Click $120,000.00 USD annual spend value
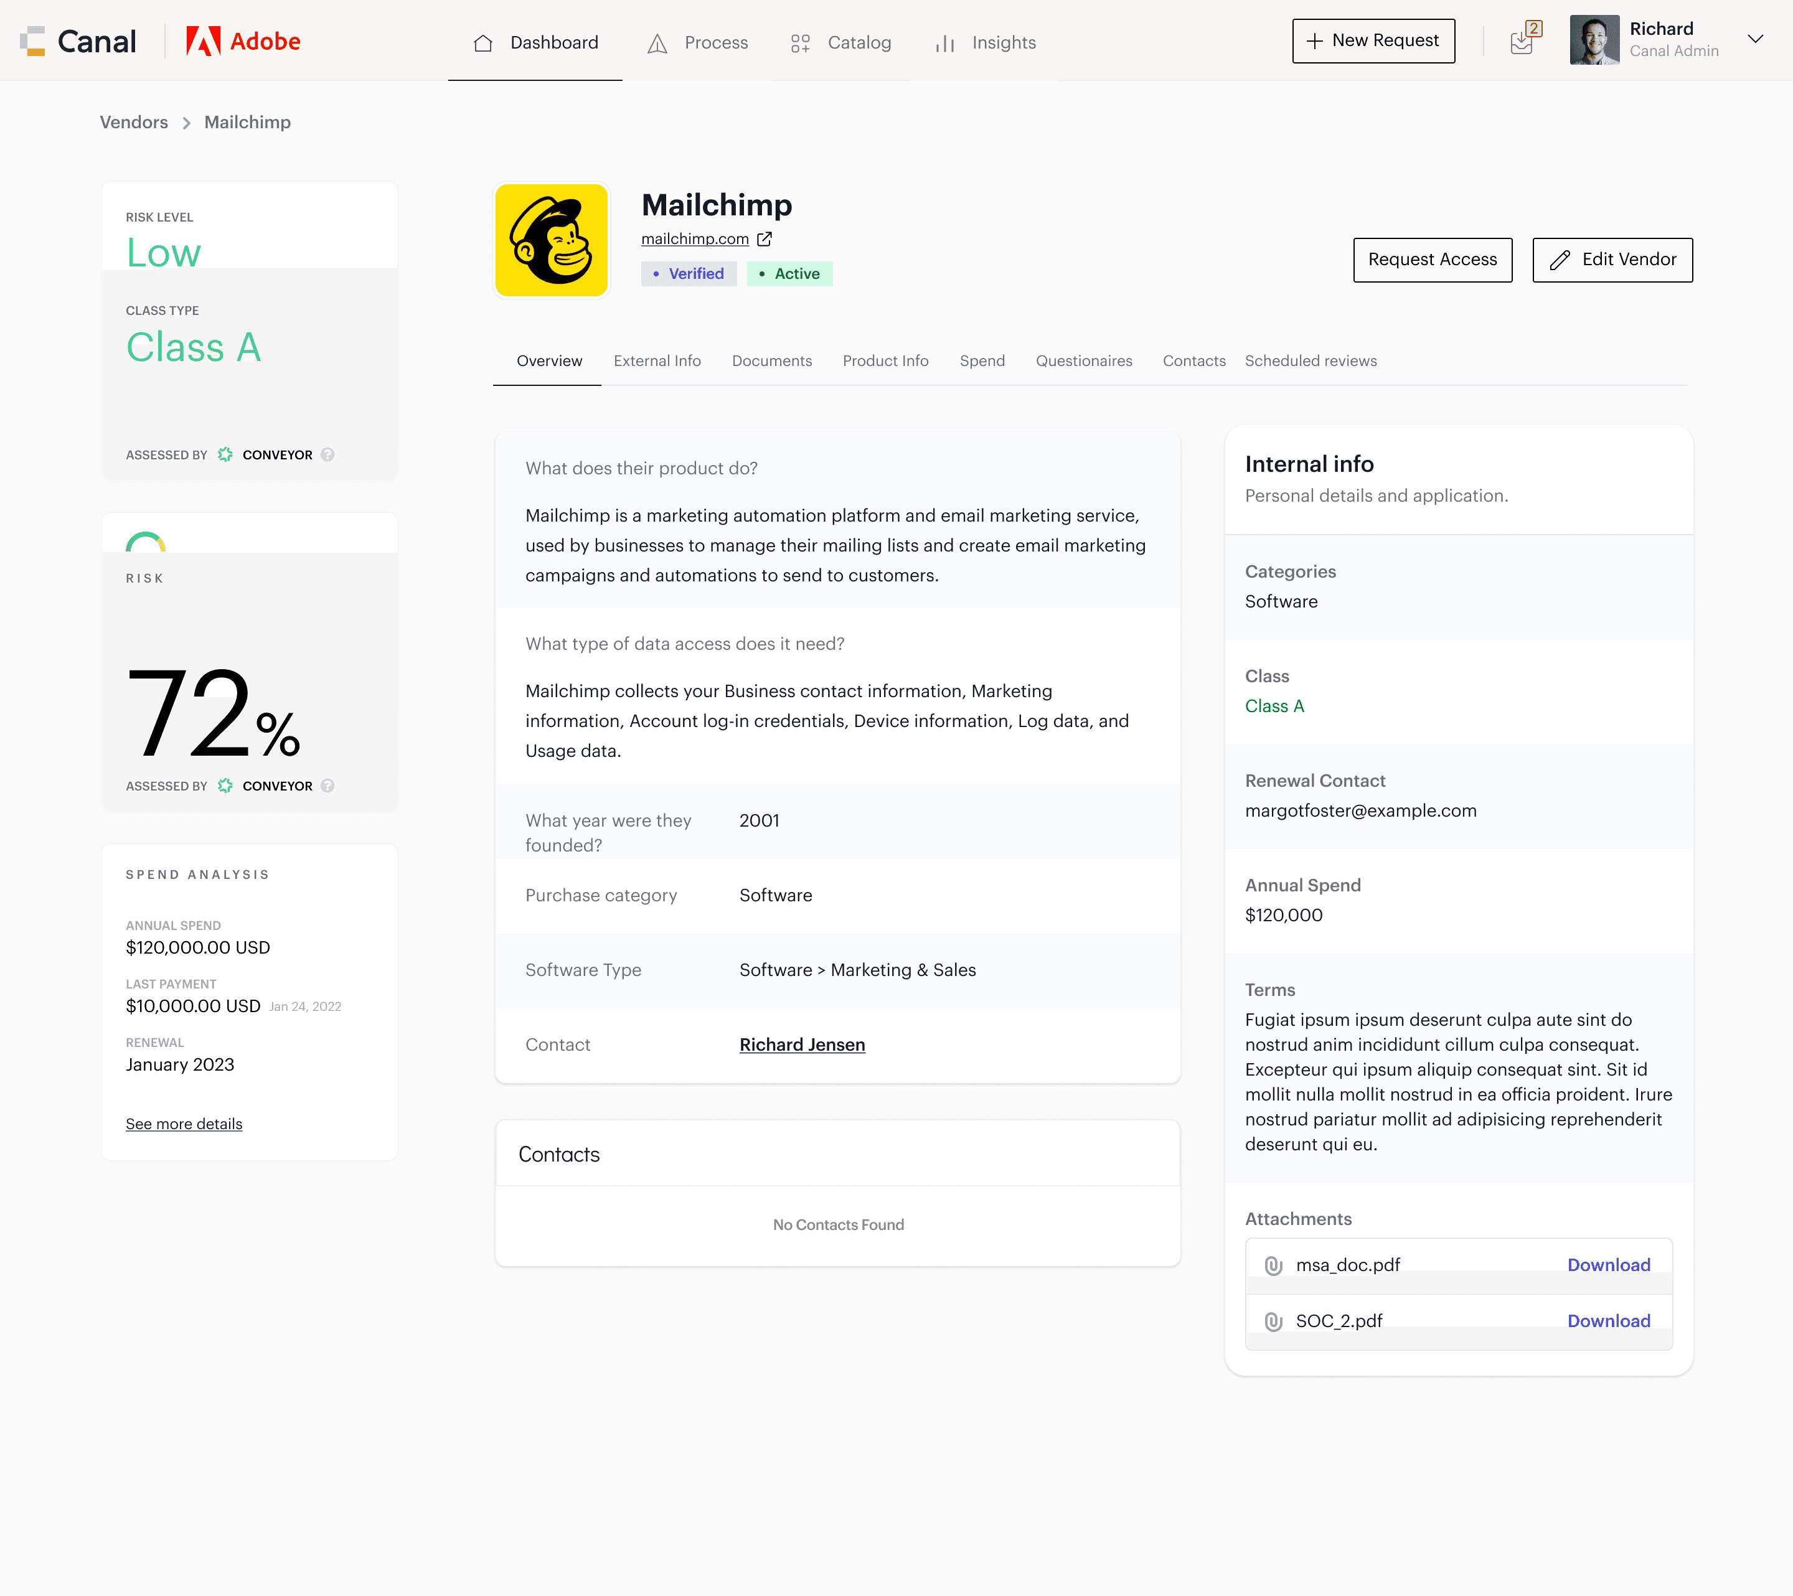The height and width of the screenshot is (1596, 1793). point(197,948)
